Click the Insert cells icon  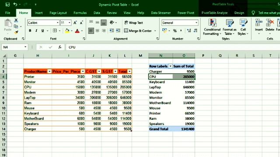point(259,23)
